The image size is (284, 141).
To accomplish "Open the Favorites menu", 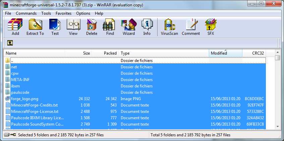I will click(63, 13).
